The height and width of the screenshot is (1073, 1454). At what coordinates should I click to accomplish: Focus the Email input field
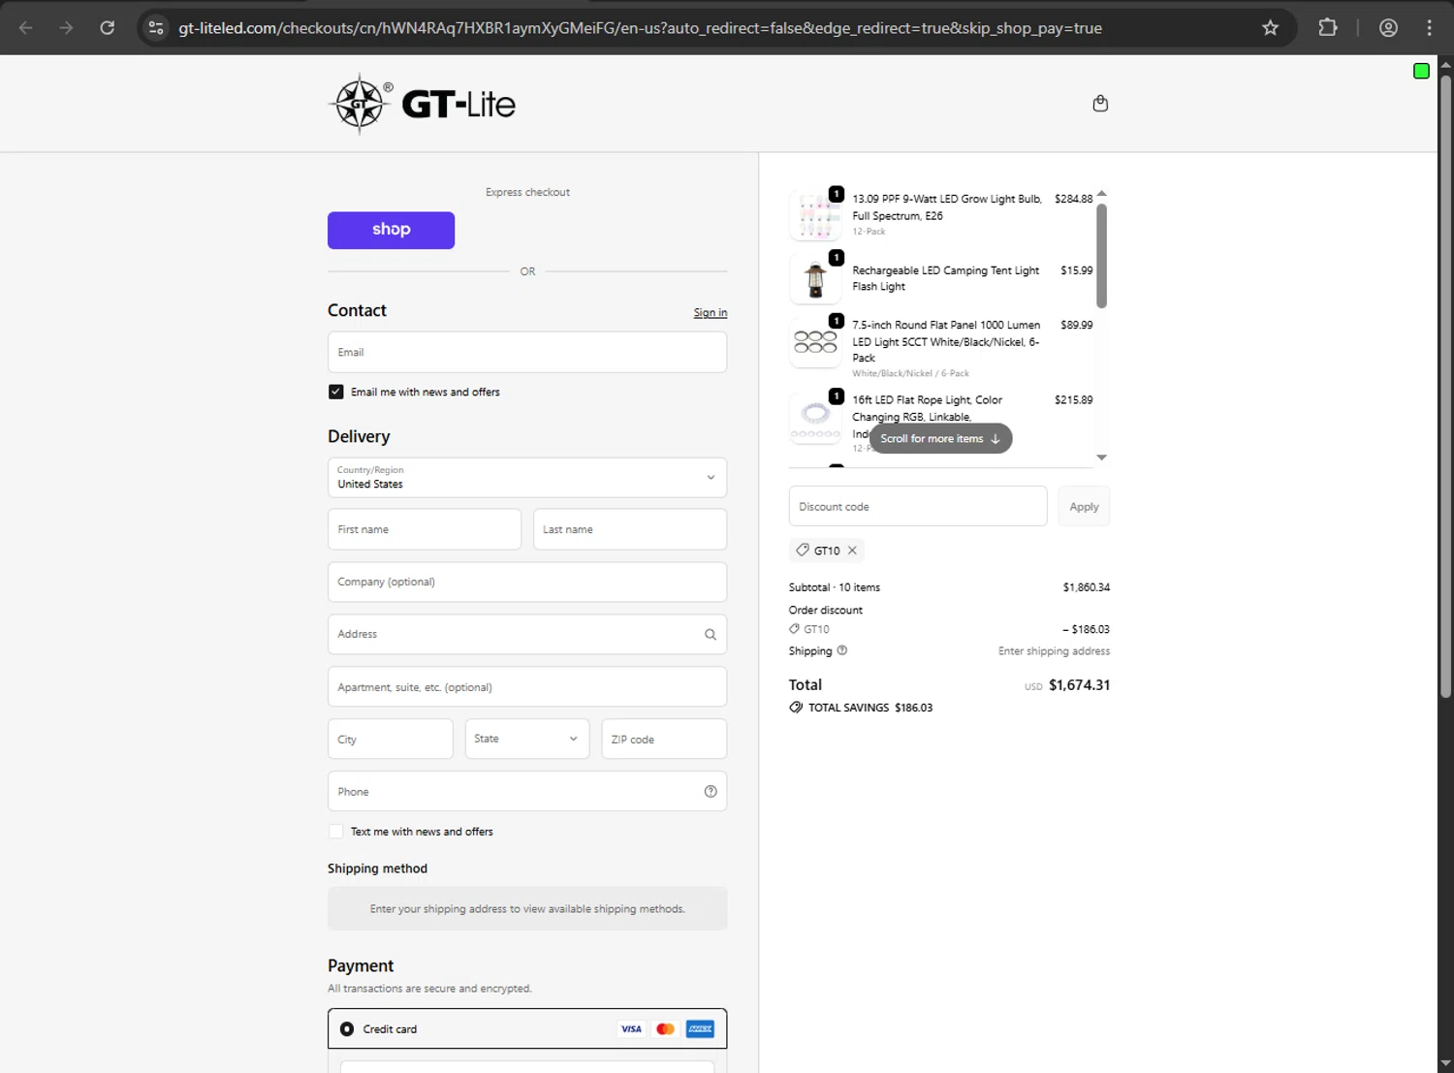point(527,353)
